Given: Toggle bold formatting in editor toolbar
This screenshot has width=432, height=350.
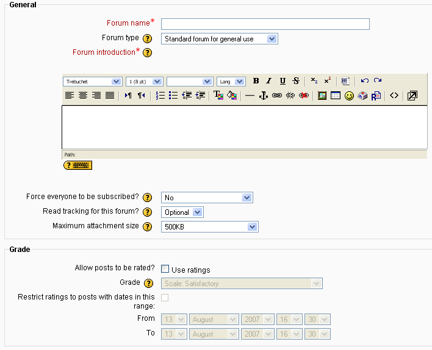Looking at the screenshot, I should [256, 81].
